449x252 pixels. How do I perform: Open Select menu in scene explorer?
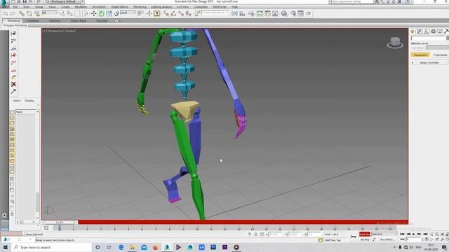[17, 101]
